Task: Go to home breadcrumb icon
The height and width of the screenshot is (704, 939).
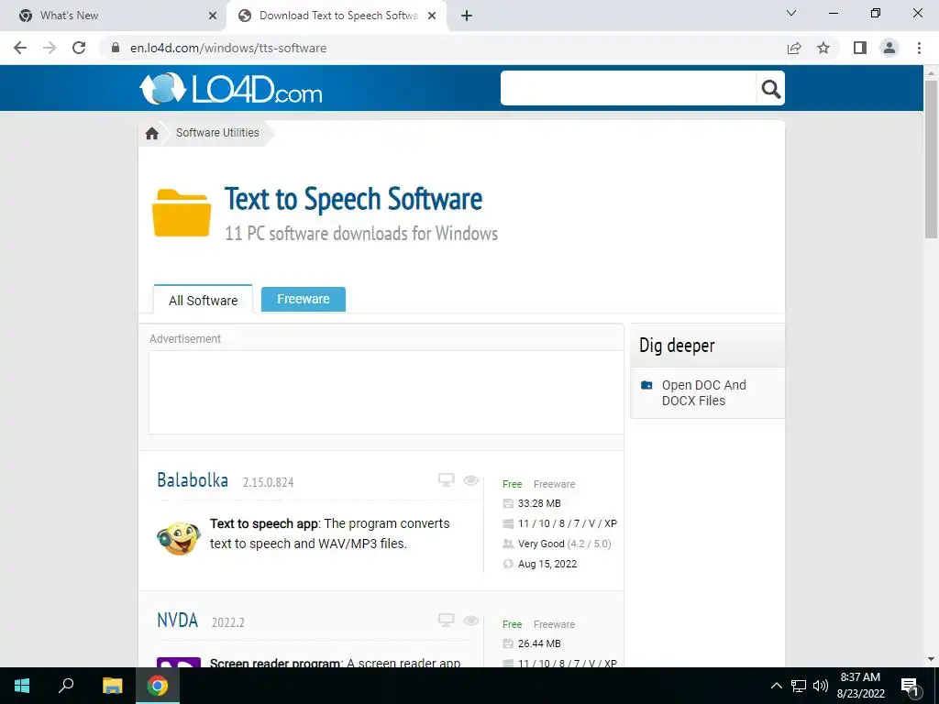Action: (151, 133)
